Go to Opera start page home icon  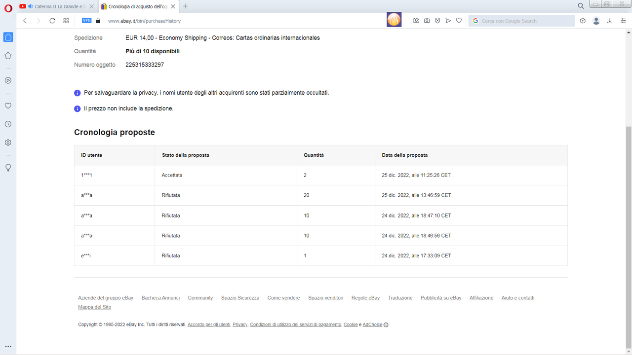click(x=8, y=37)
